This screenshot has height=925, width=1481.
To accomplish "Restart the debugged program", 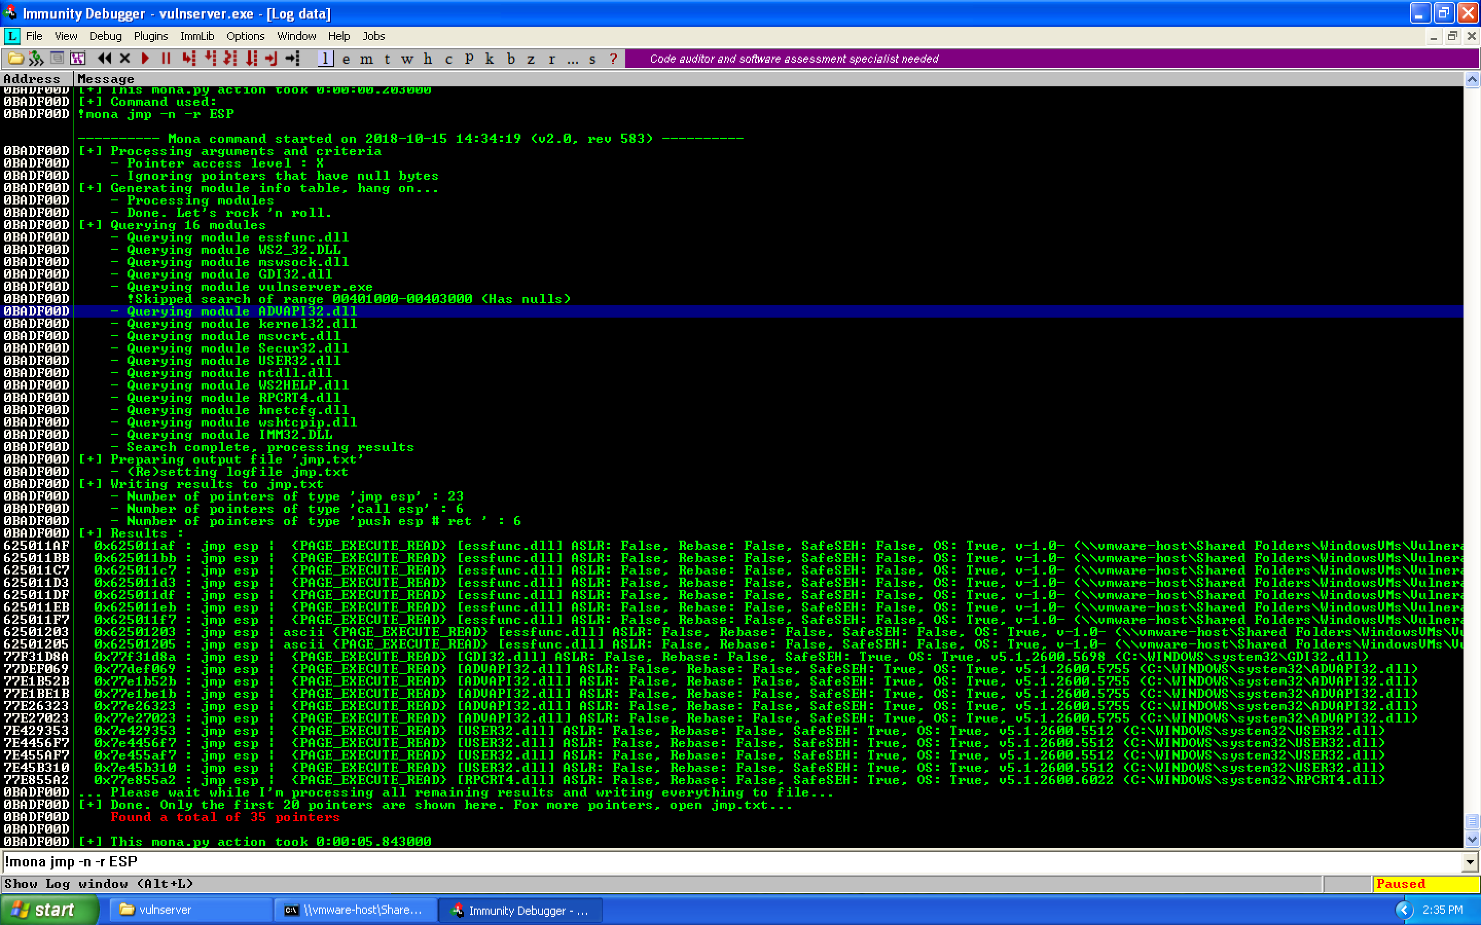I will point(104,59).
